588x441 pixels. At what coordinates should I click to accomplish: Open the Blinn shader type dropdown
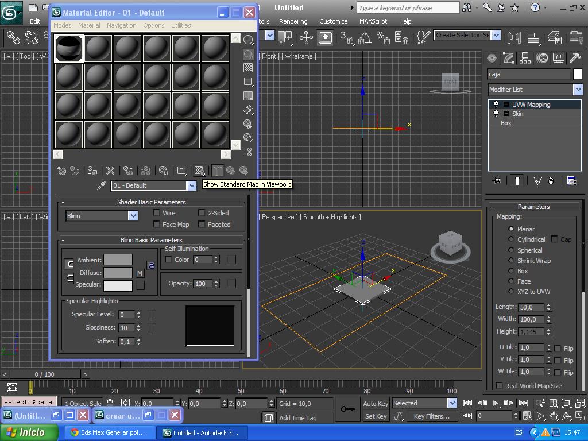pyautogui.click(x=133, y=216)
